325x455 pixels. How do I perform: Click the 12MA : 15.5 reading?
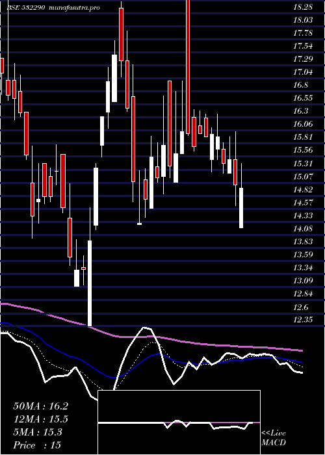[40, 419]
